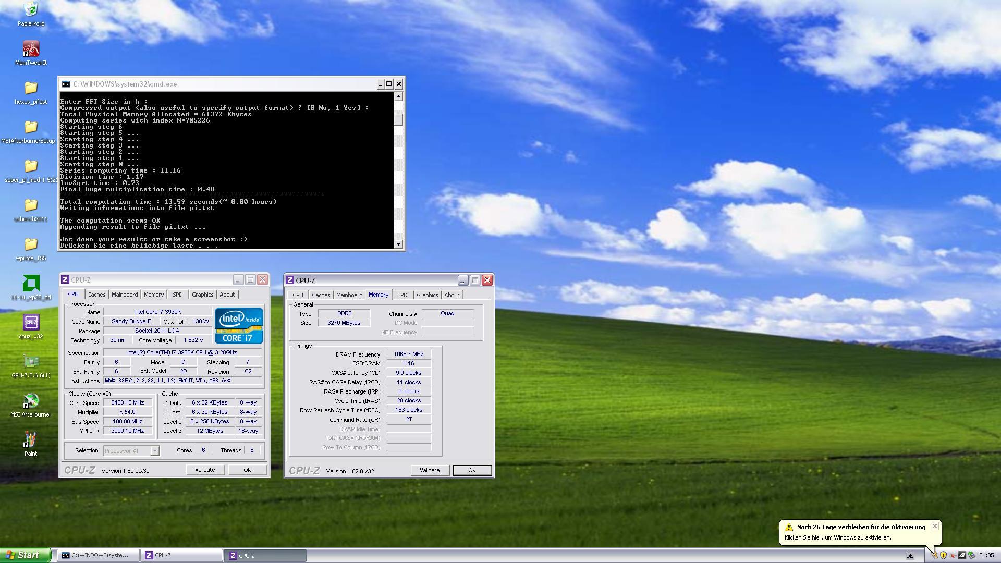
Task: Click the cmd window scrollbar down arrow
Action: point(399,244)
